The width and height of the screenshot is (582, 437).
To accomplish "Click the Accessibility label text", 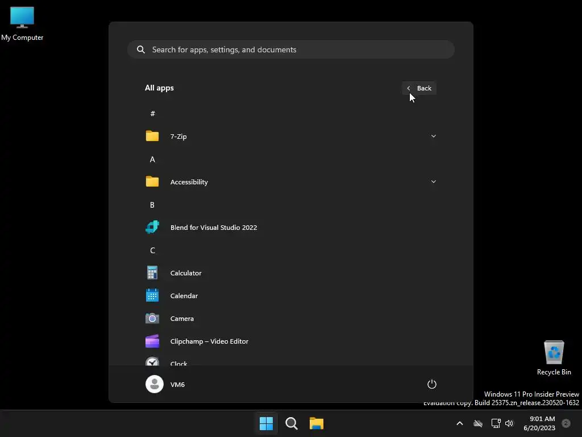I will tap(189, 182).
